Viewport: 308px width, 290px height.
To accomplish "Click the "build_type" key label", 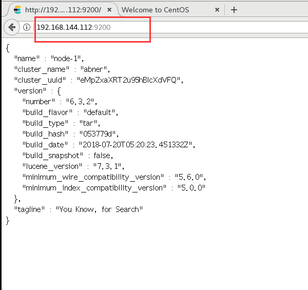I will 45,123.
